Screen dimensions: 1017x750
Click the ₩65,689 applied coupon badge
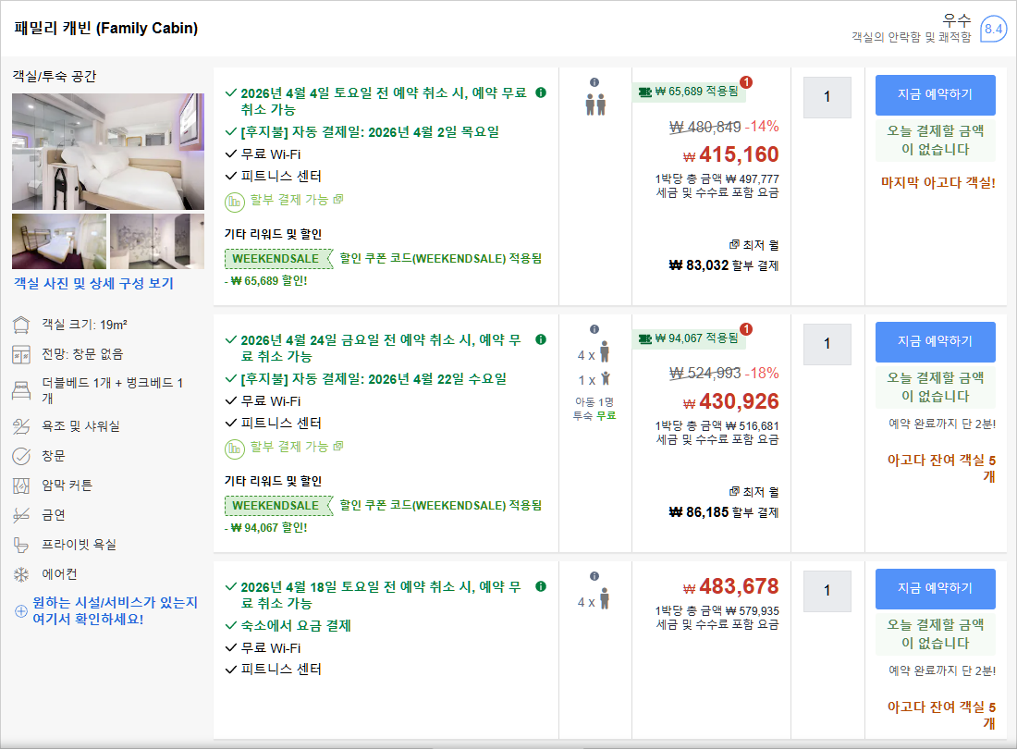coord(689,92)
